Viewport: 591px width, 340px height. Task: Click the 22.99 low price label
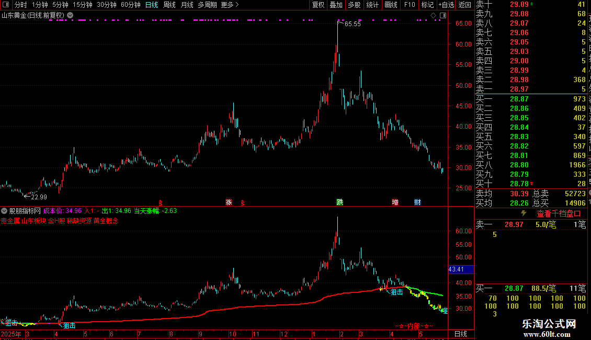coord(39,197)
